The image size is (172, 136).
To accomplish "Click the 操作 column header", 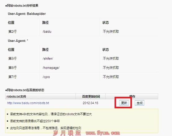I will 132,96.
